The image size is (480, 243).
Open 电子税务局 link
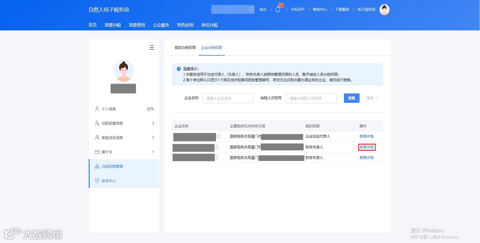point(366,9)
